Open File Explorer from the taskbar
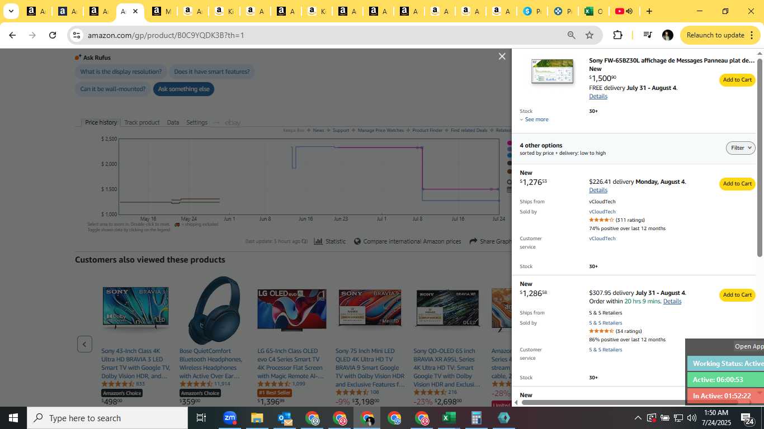Viewport: 764px width, 429px height. point(257,418)
